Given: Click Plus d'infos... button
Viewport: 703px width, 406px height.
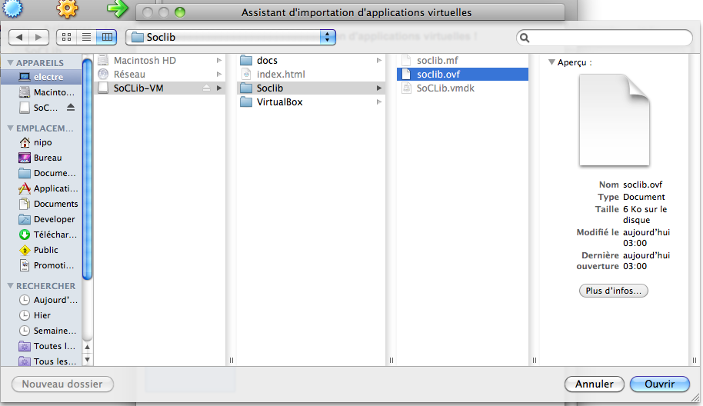Looking at the screenshot, I should tap(613, 291).
